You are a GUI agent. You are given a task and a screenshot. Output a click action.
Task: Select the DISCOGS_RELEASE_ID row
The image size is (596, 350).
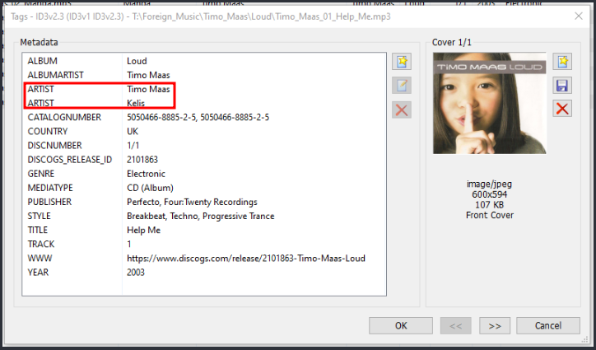[204, 160]
